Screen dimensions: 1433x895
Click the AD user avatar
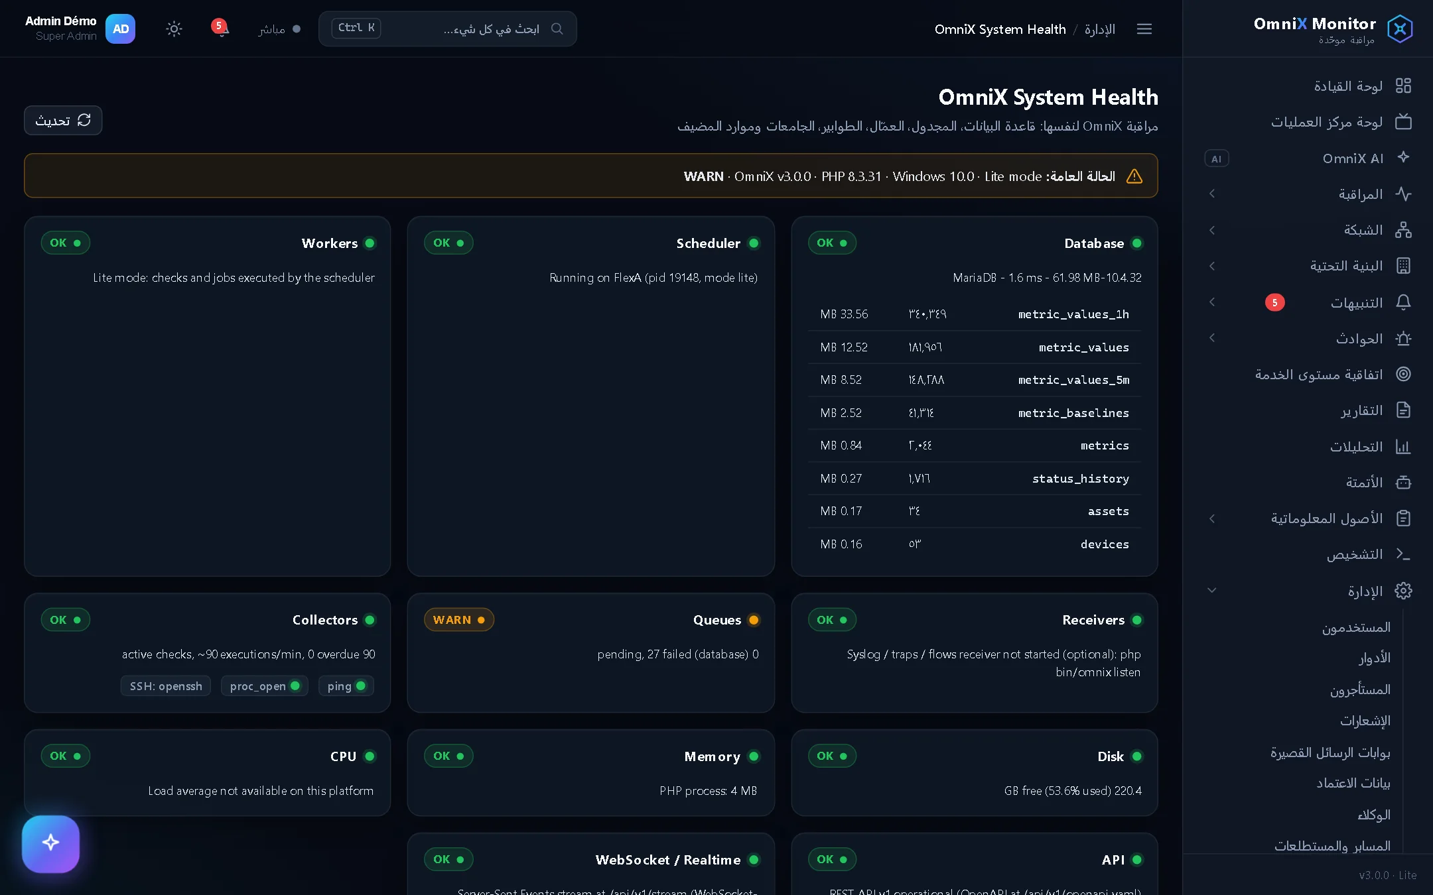(120, 29)
